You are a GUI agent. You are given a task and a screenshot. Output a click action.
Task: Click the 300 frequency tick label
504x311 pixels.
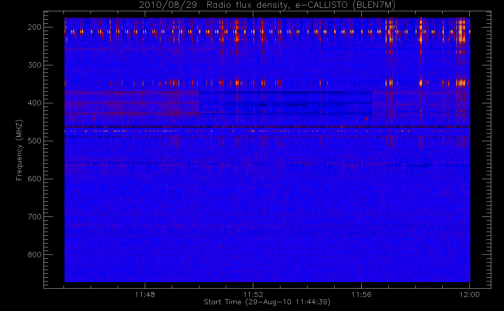tap(35, 65)
